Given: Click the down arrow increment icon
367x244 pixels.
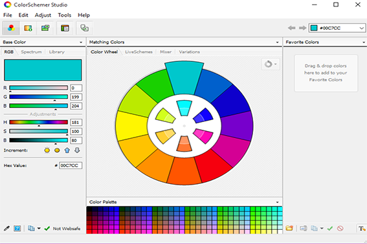Looking at the screenshot, I should (x=77, y=150).
